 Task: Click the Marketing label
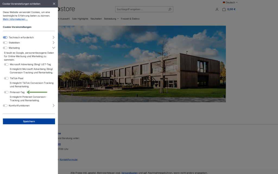click(14, 48)
